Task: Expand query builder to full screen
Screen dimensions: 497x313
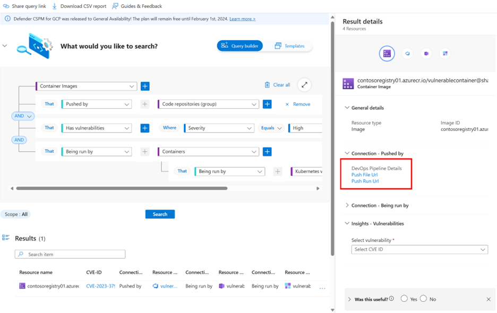Action: (x=304, y=85)
